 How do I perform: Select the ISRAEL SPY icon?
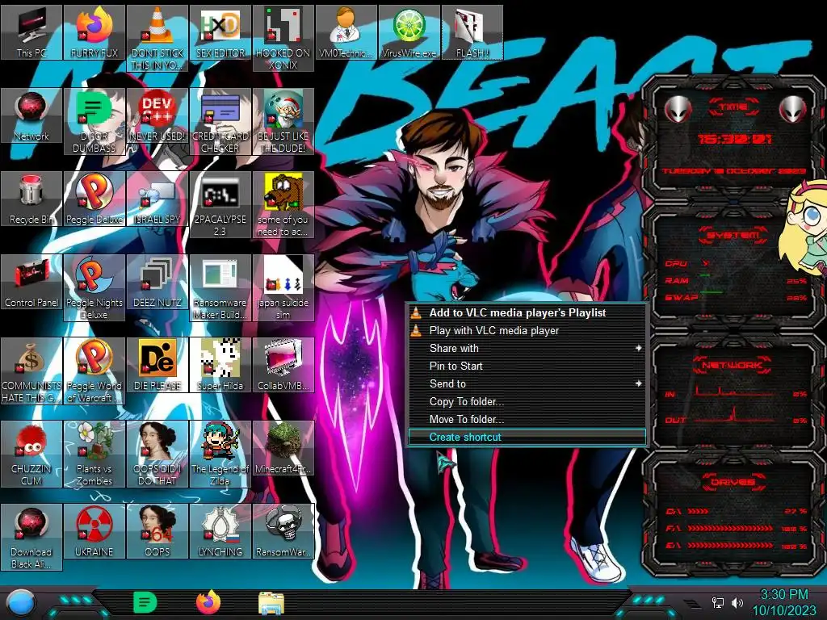coord(157,199)
